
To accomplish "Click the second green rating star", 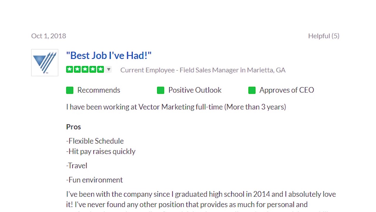I will [77, 69].
